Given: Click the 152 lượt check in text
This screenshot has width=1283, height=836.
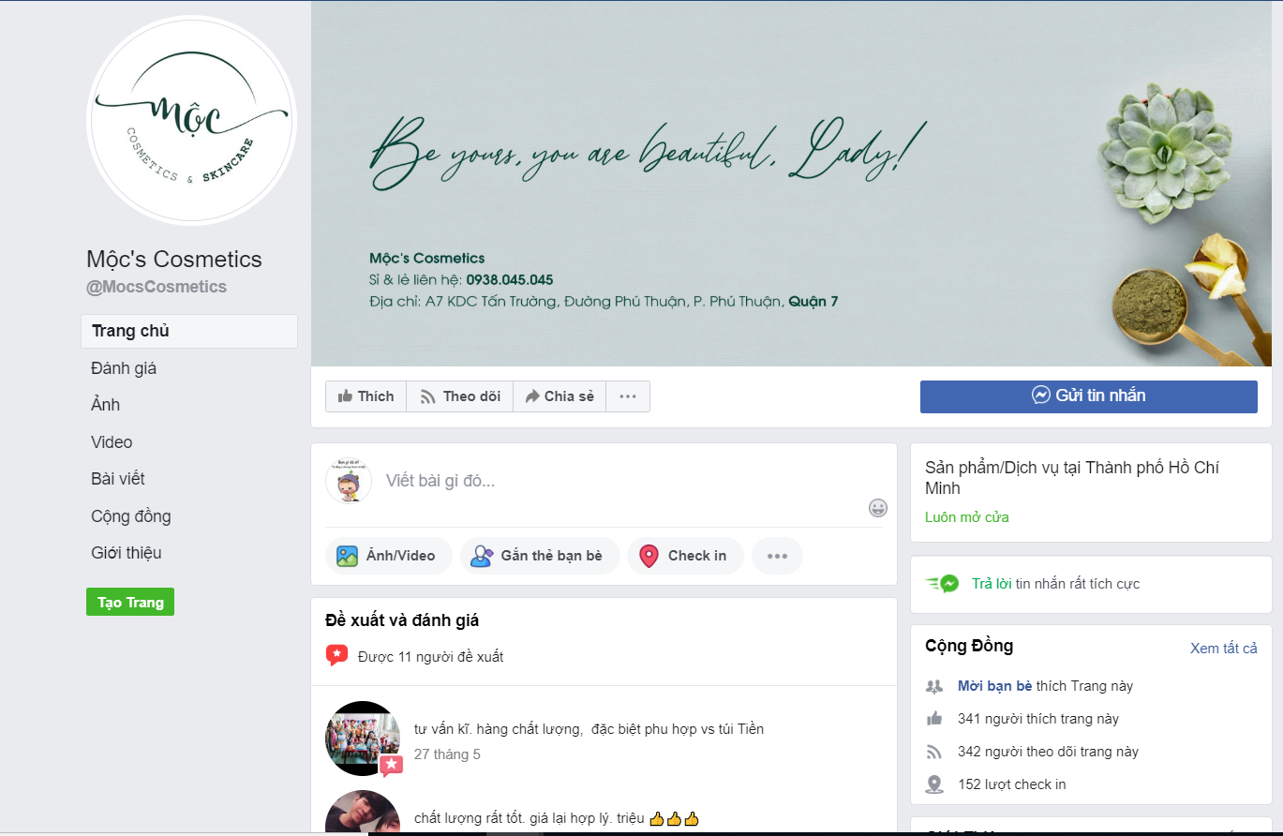Looking at the screenshot, I should coord(1012,784).
